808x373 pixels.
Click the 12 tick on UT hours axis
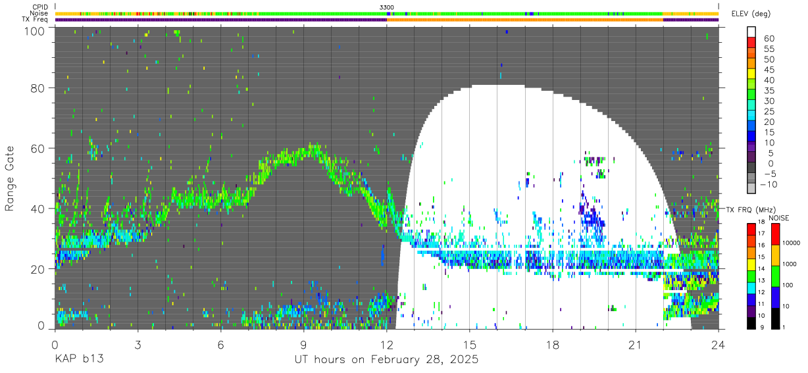387,343
